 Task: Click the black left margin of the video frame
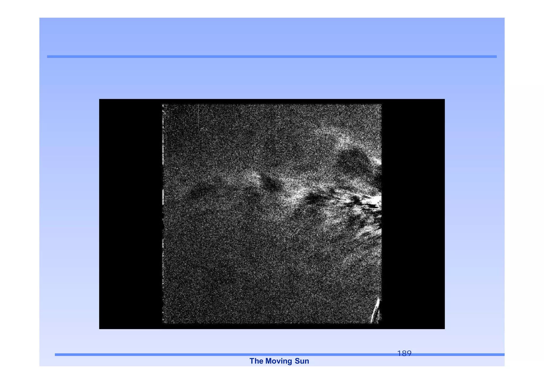point(130,214)
